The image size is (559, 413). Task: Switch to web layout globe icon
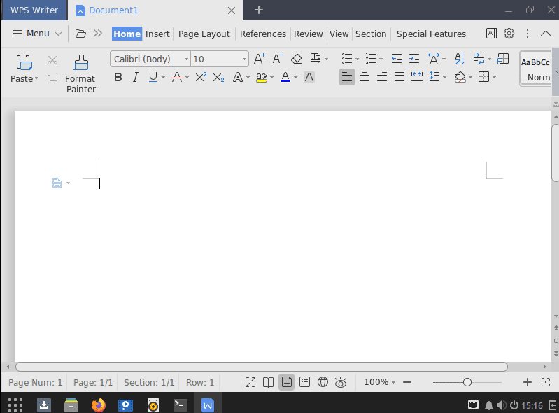coord(323,382)
